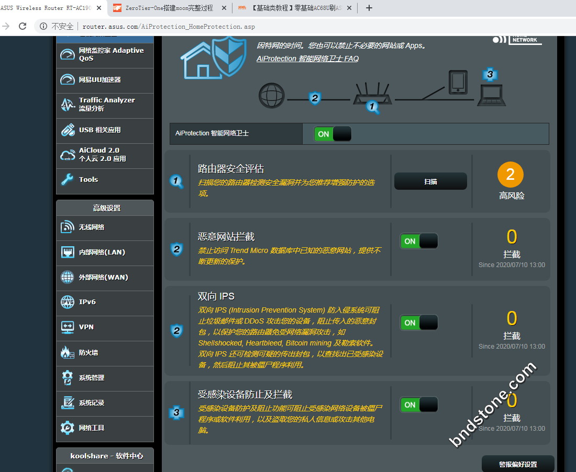The height and width of the screenshot is (472, 576).
Task: Close the ASUS Wireless Router tab
Action: [99, 8]
